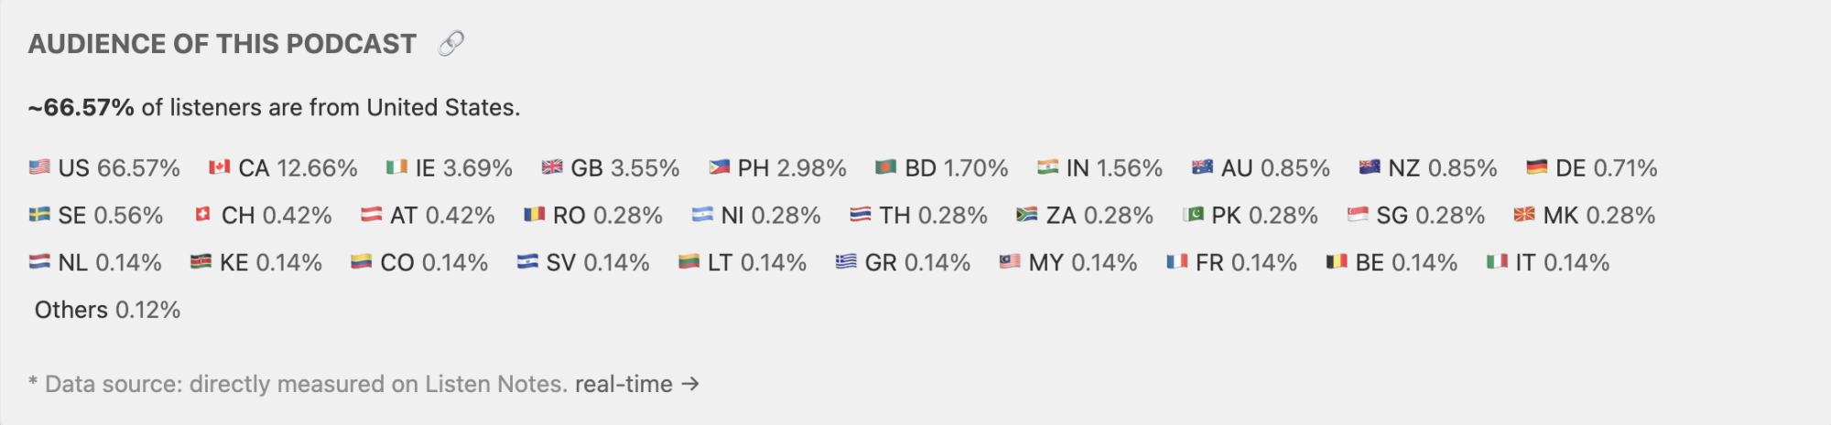Click the Greece flag next to GR

point(847,262)
